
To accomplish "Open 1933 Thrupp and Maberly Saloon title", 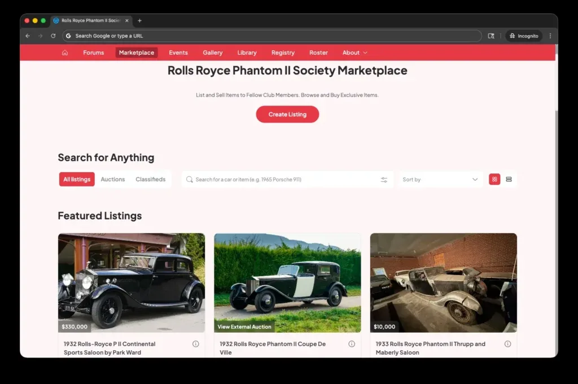I will [431, 348].
